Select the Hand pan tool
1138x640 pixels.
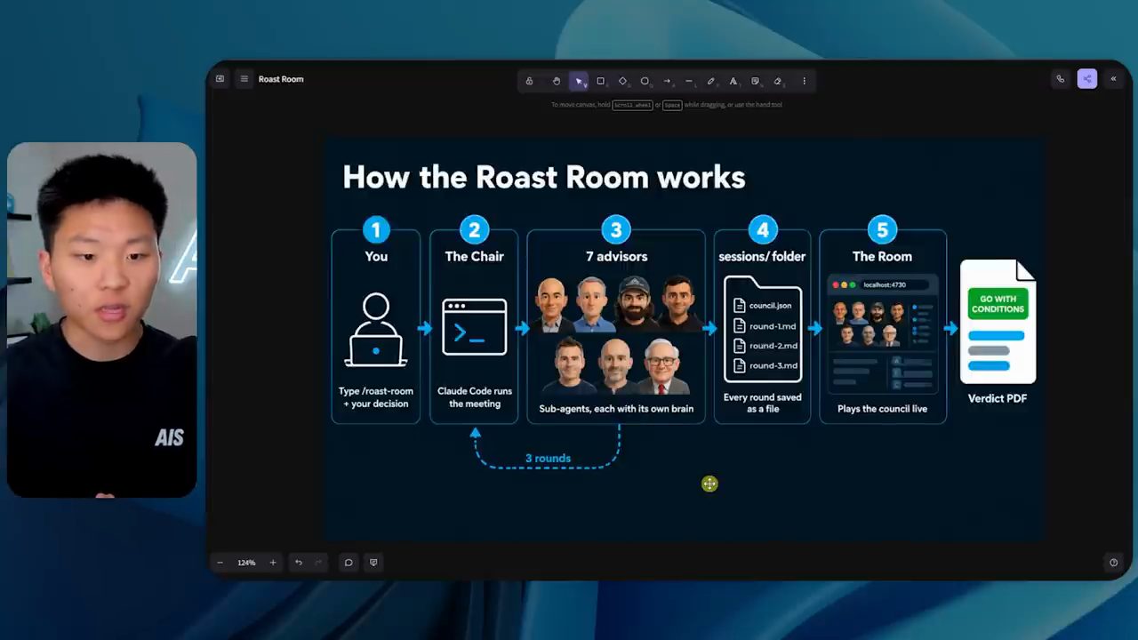click(x=557, y=81)
